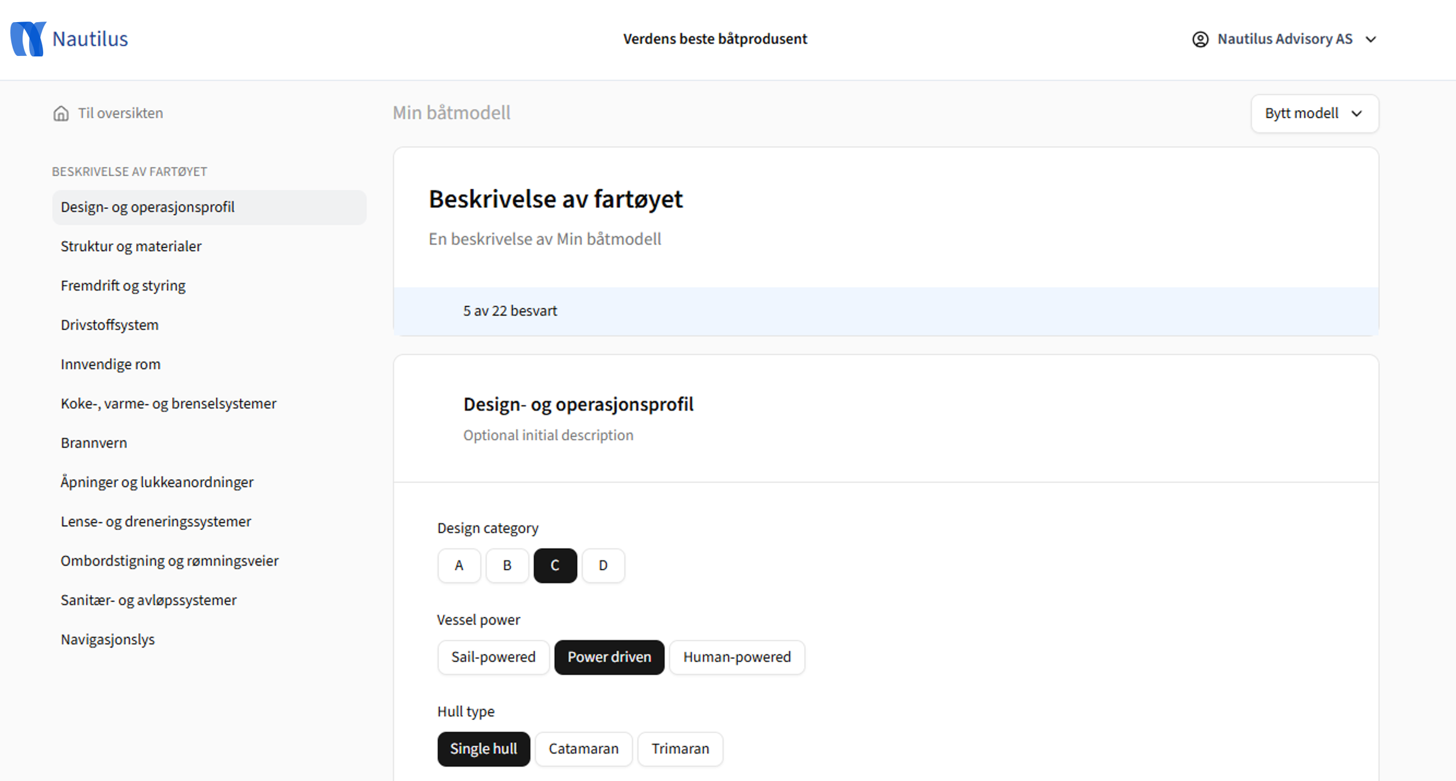Go to Brannvern section

pyautogui.click(x=94, y=443)
